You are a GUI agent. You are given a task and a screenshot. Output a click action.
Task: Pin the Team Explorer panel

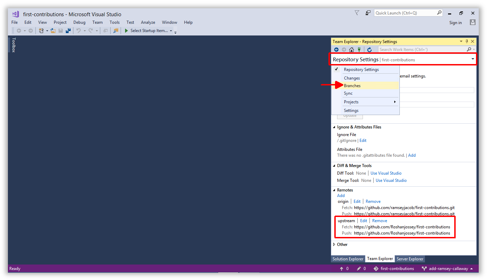[467, 41]
